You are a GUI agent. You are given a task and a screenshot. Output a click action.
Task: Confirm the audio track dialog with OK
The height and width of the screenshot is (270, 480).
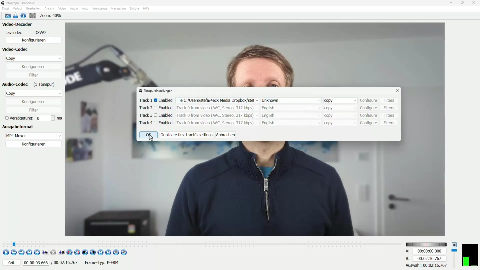point(148,135)
